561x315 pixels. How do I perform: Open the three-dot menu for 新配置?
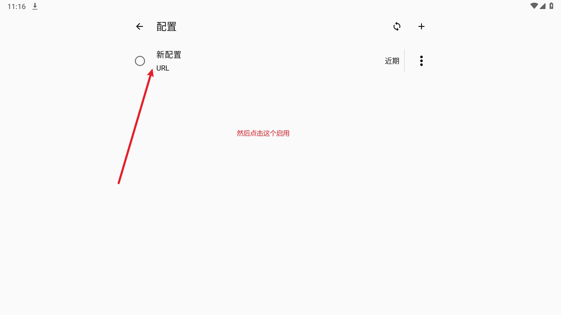(421, 61)
